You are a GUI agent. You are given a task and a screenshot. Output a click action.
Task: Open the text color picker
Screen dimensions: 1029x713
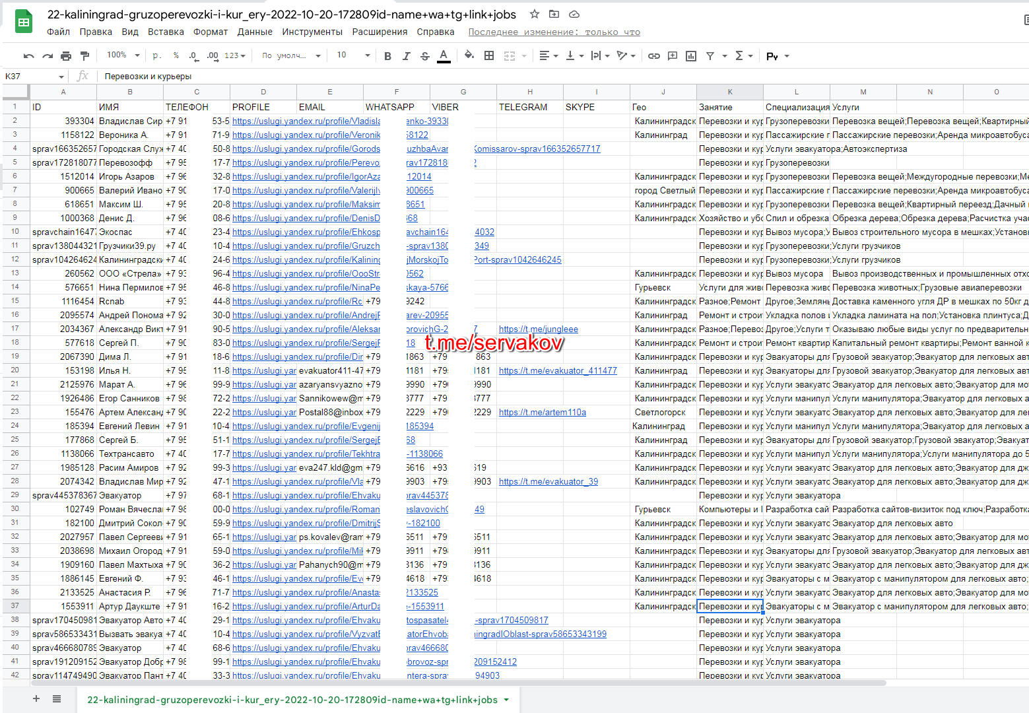pyautogui.click(x=444, y=56)
